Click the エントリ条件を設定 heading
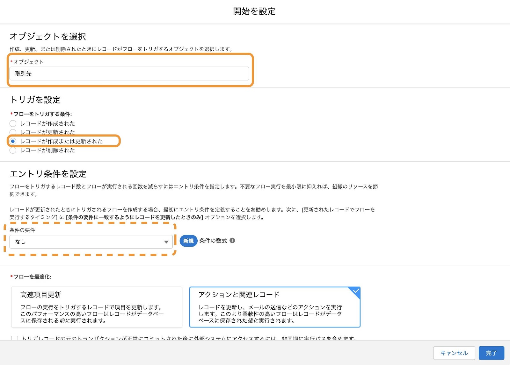Viewport: 510px width, 365px height. [x=48, y=174]
